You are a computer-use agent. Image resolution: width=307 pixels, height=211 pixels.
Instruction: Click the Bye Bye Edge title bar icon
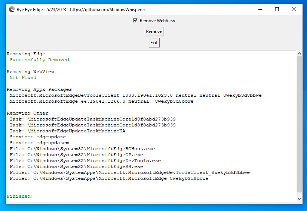click(x=12, y=9)
